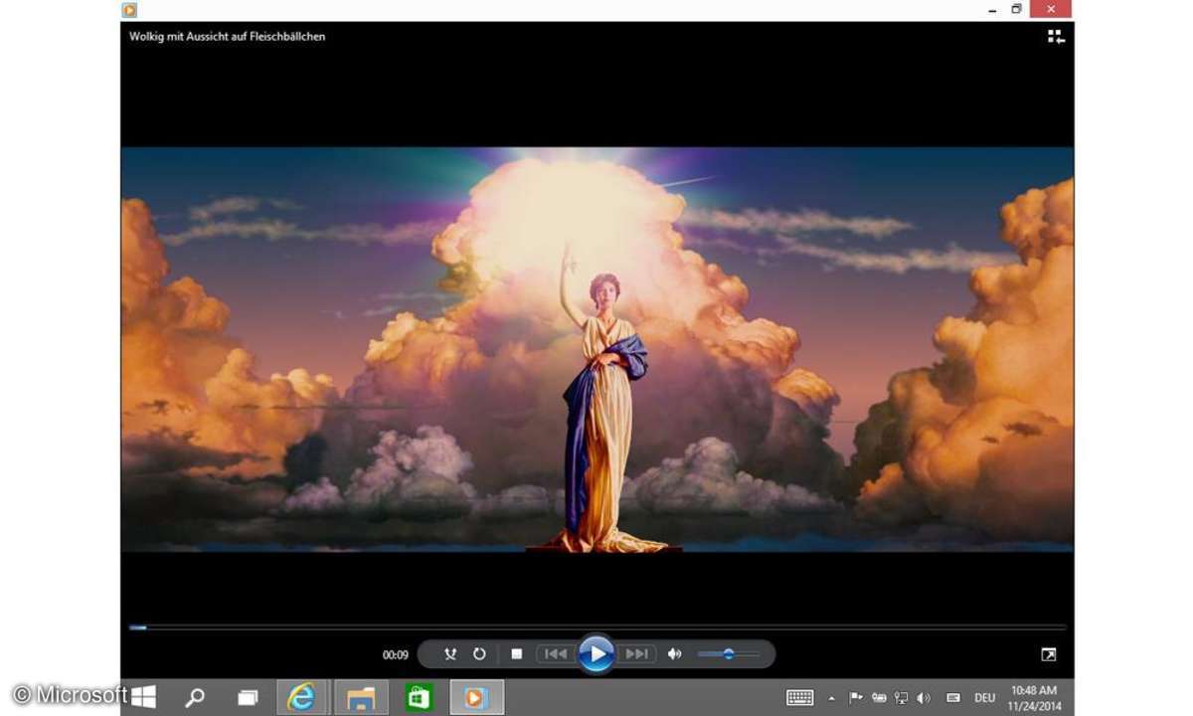Open the Windows Store app
The width and height of the screenshot is (1193, 716).
coord(419,697)
